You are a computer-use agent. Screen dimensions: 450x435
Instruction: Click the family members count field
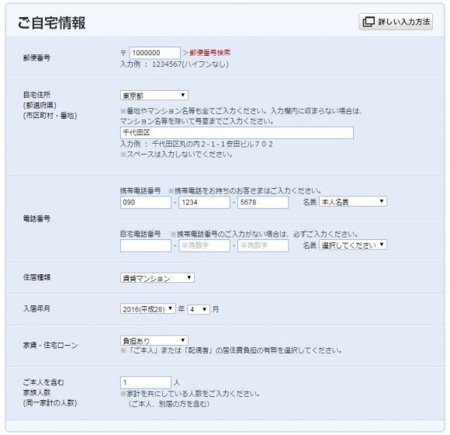click(146, 382)
